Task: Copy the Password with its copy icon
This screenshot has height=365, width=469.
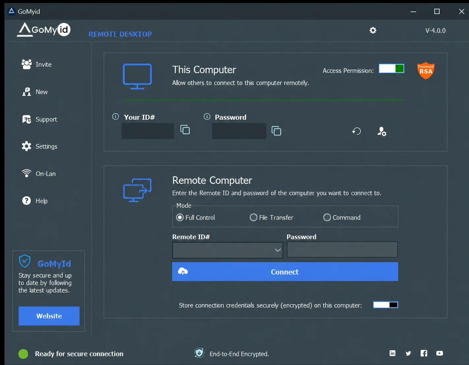Action: click(276, 131)
